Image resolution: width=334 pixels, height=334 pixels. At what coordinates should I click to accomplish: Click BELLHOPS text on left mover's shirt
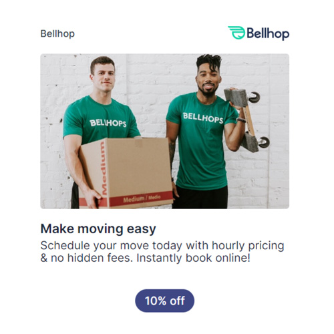pyautogui.click(x=108, y=123)
